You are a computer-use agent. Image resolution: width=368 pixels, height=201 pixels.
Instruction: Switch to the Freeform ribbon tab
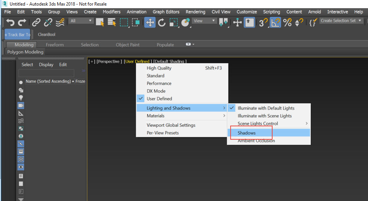tap(55, 45)
